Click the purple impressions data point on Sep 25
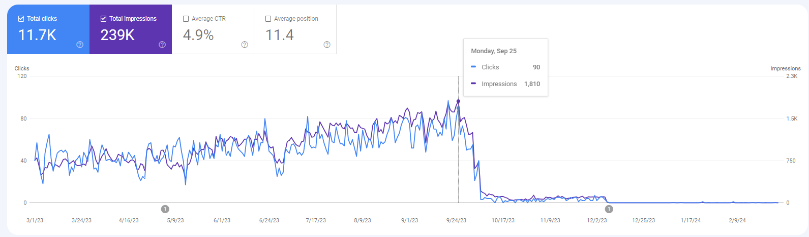The image size is (809, 237). click(458, 101)
